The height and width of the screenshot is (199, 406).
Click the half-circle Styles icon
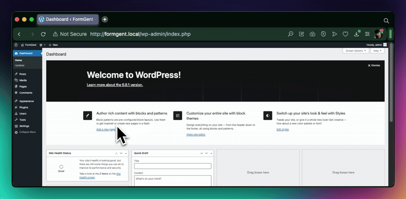point(268,115)
